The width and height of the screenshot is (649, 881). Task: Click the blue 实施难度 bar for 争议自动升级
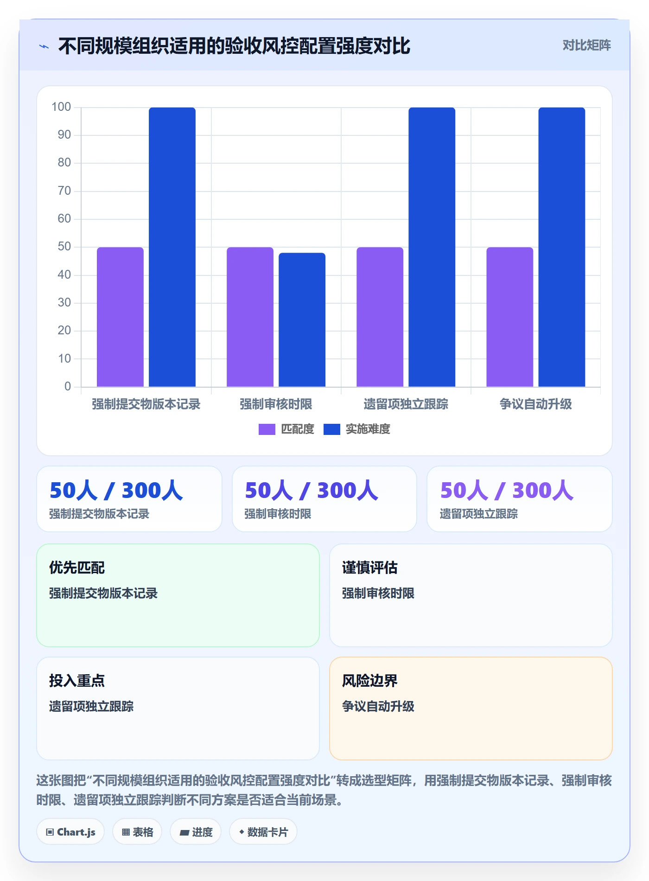pos(561,247)
